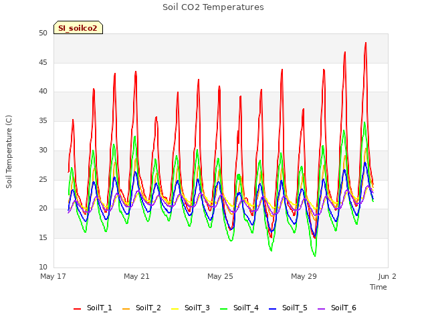This screenshot has height=321, width=428.
Task: Click the 20 y-axis label
Action: coord(43,208)
